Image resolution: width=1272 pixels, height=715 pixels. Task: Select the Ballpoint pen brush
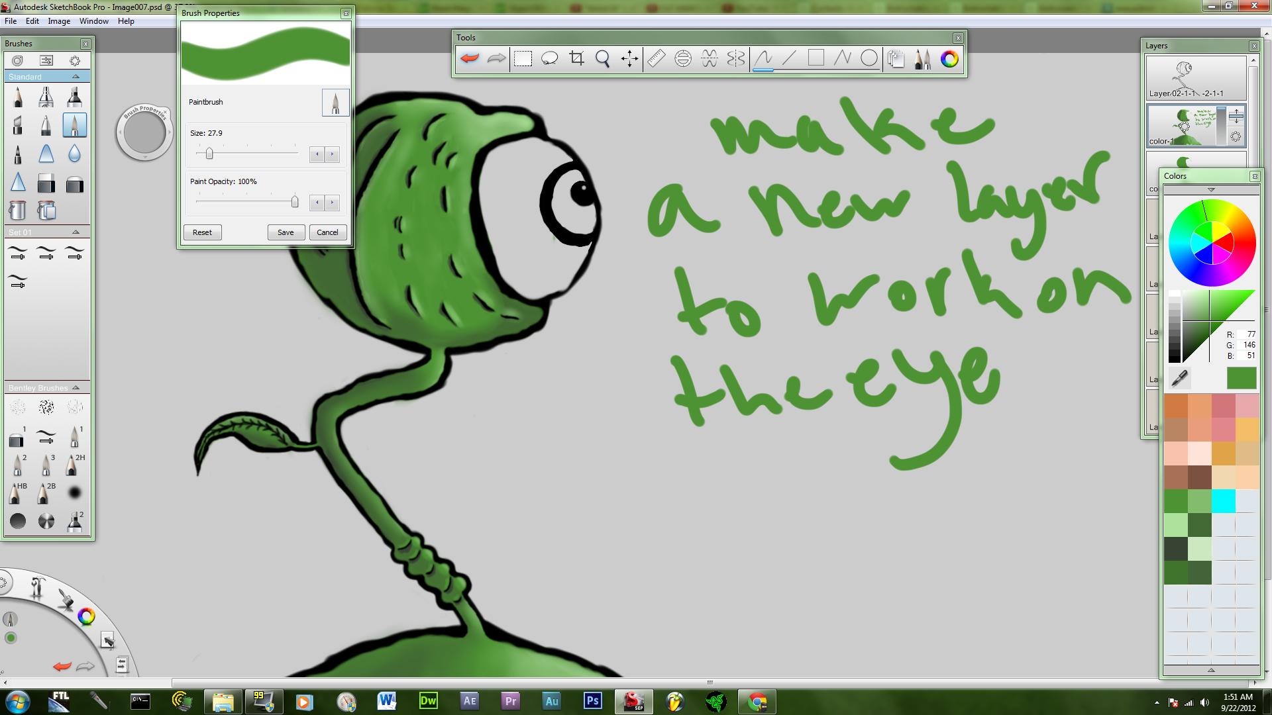pyautogui.click(x=46, y=125)
